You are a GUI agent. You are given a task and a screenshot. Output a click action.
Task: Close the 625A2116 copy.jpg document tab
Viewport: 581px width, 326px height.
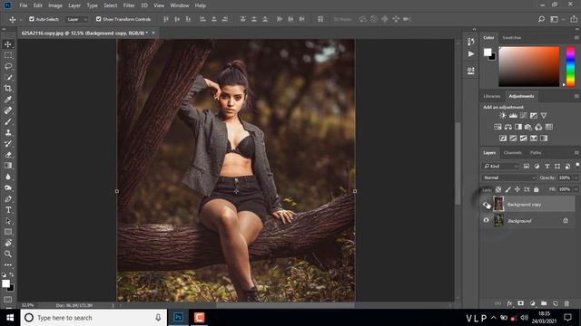point(153,33)
